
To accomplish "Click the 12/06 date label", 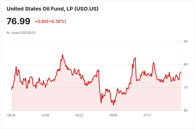I will click(x=45, y=115).
